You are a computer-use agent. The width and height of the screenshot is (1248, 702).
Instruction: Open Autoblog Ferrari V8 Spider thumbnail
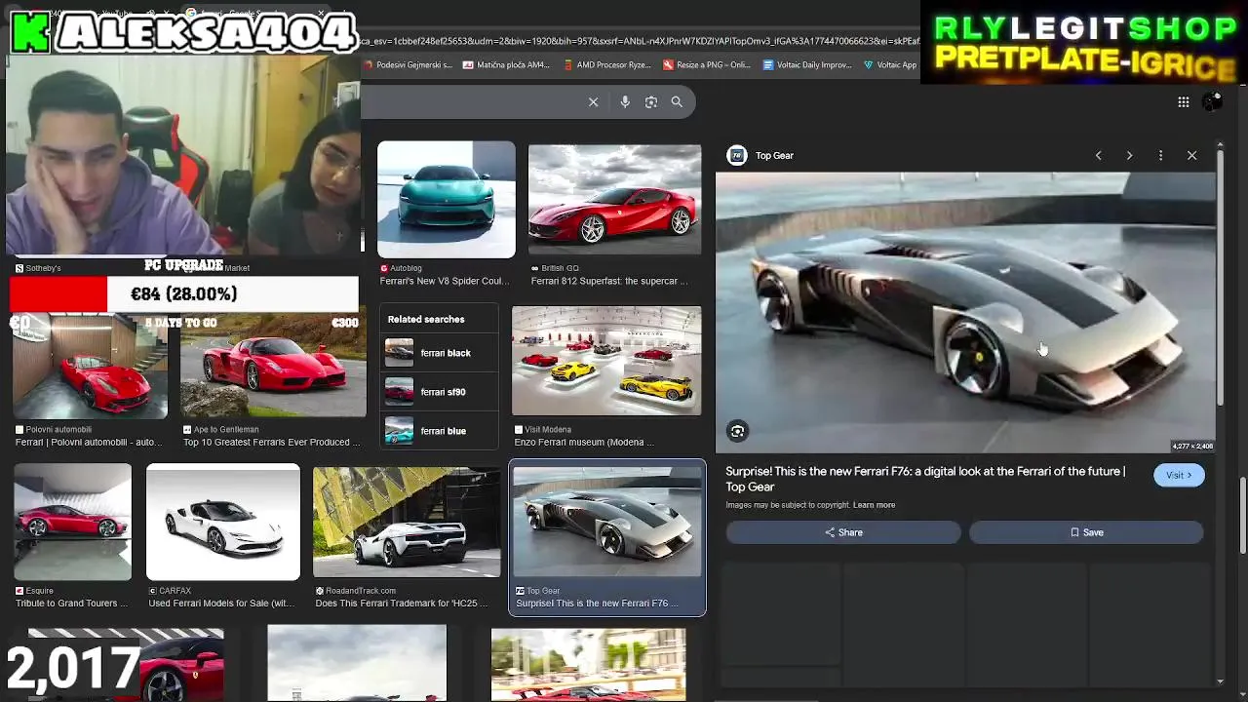tap(447, 200)
